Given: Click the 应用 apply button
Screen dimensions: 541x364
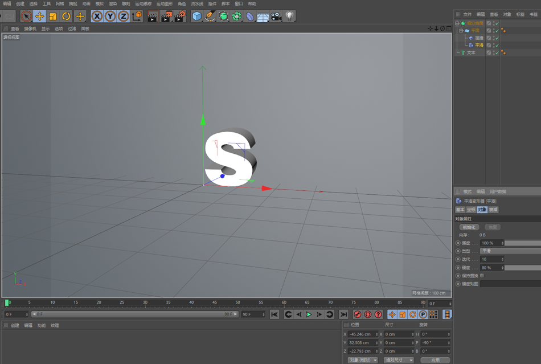Looking at the screenshot, I should click(436, 360).
